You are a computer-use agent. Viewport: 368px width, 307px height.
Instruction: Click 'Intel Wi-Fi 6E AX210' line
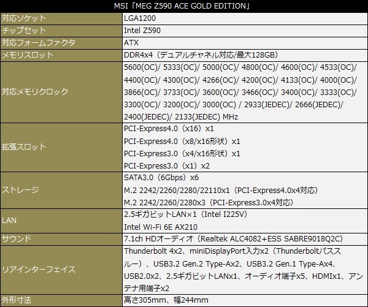(161, 227)
